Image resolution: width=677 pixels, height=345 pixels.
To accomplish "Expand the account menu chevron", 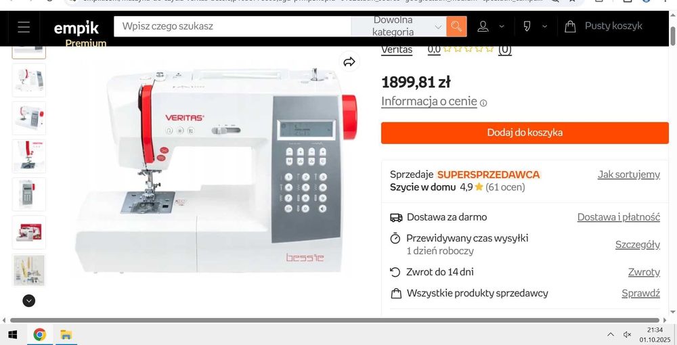I will [502, 27].
